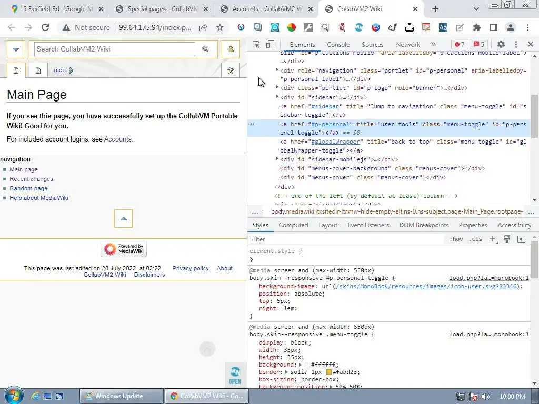539x404 pixels.
Task: Open Recent changes in navigation
Action: [31, 179]
